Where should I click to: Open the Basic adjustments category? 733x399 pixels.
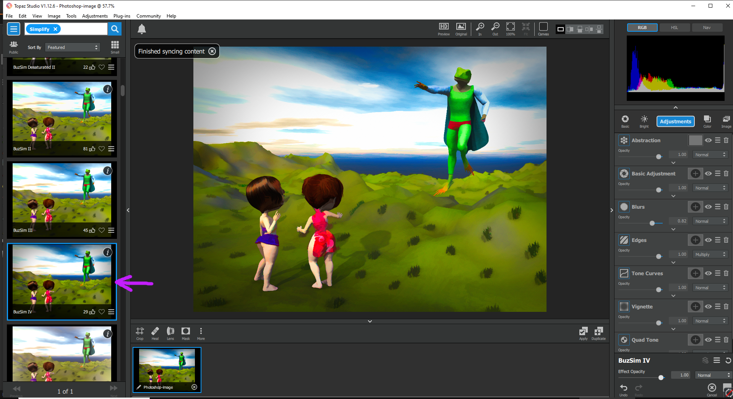click(x=625, y=122)
